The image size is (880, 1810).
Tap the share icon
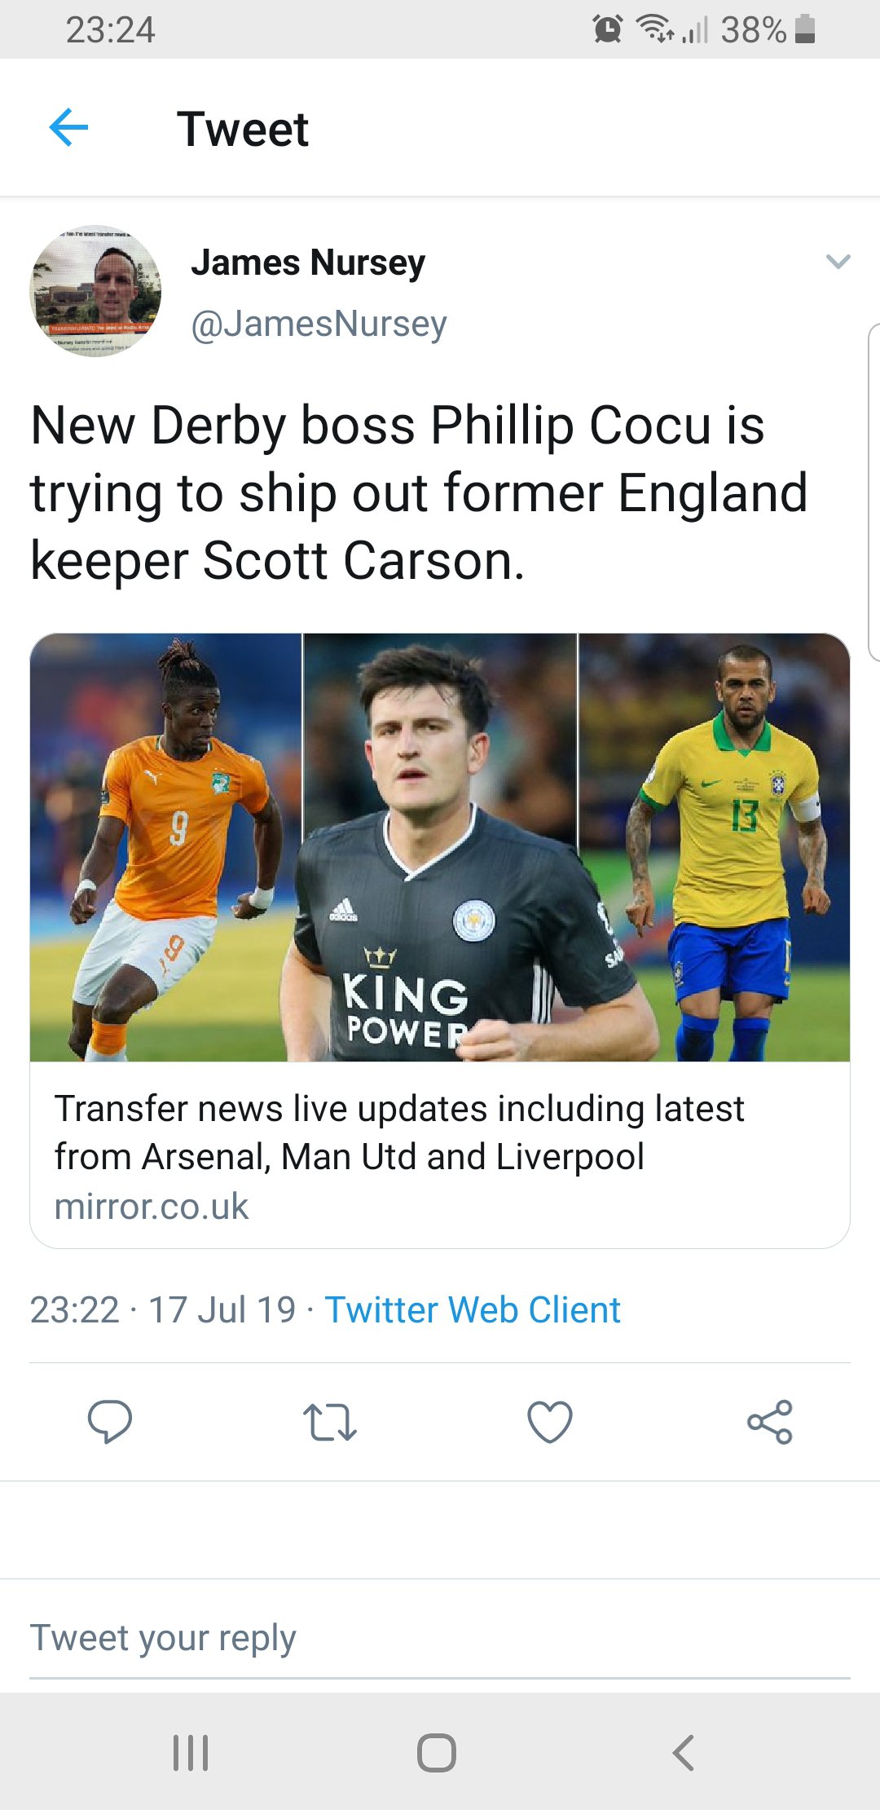pos(770,1422)
